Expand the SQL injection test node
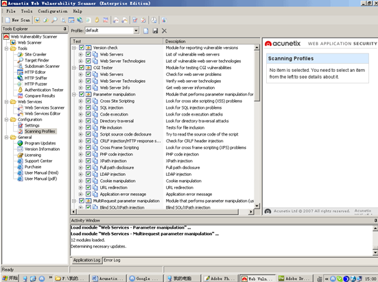The width and height of the screenshot is (378, 282). (81, 107)
